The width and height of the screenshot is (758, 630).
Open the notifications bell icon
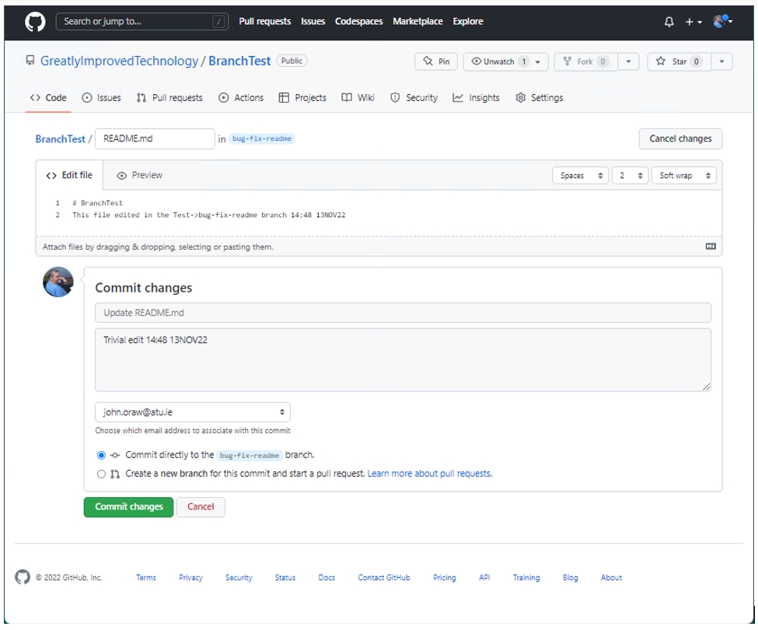(669, 22)
